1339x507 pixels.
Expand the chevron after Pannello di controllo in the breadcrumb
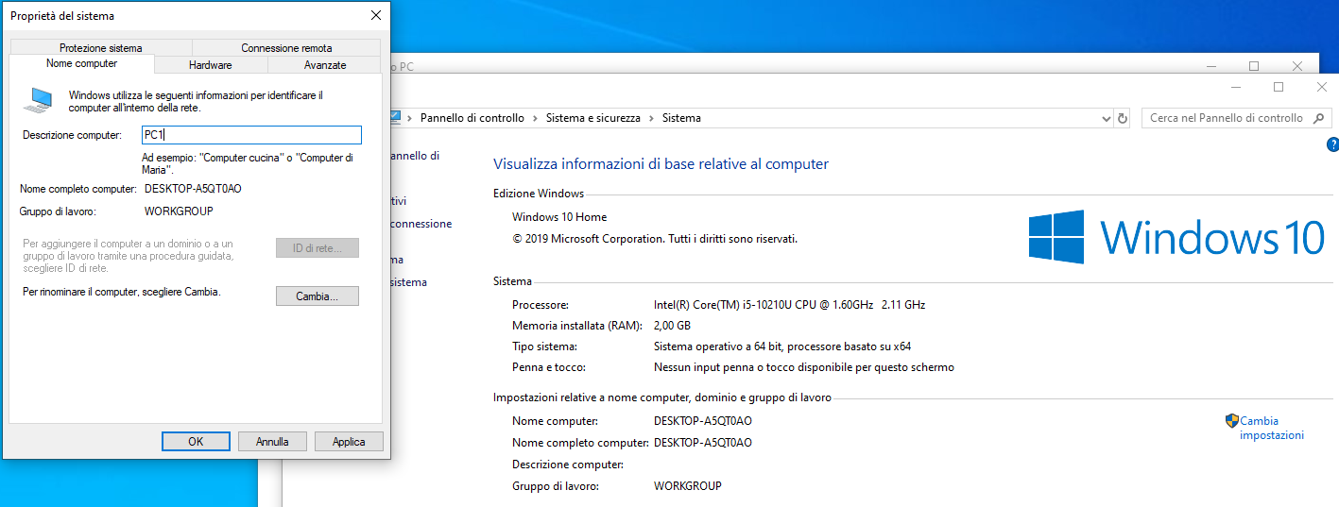(x=535, y=118)
